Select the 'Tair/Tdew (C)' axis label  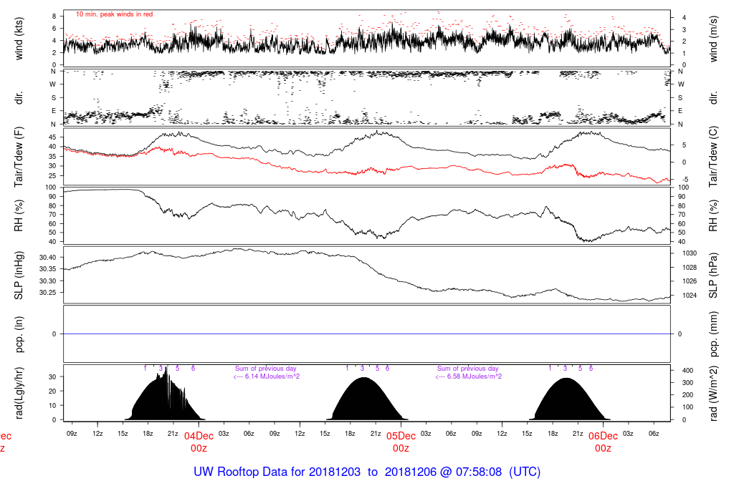(x=713, y=157)
